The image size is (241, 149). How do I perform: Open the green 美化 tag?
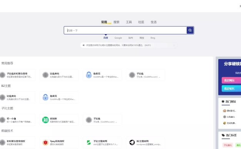(238, 145)
